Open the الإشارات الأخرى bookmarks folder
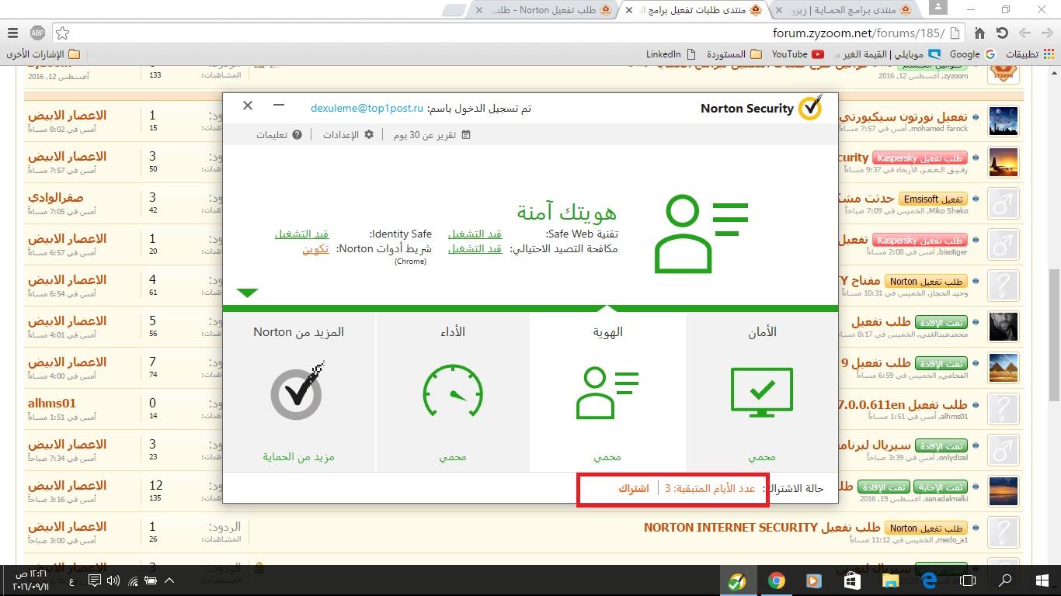Screen dimensions: 1061x596 [x=43, y=54]
